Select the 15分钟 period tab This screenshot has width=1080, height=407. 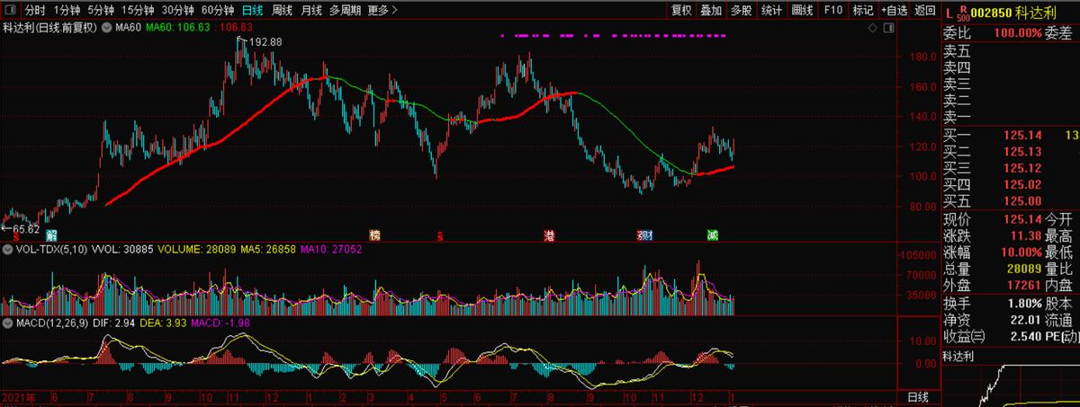(x=138, y=11)
